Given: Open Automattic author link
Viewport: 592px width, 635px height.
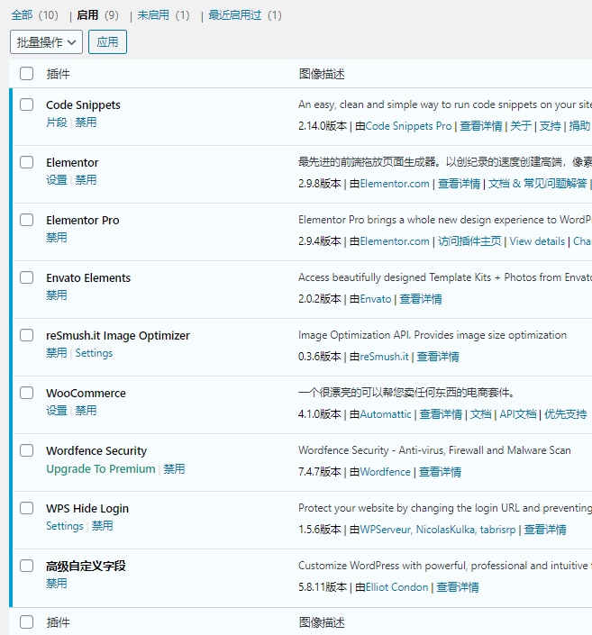Looking at the screenshot, I should [x=386, y=414].
